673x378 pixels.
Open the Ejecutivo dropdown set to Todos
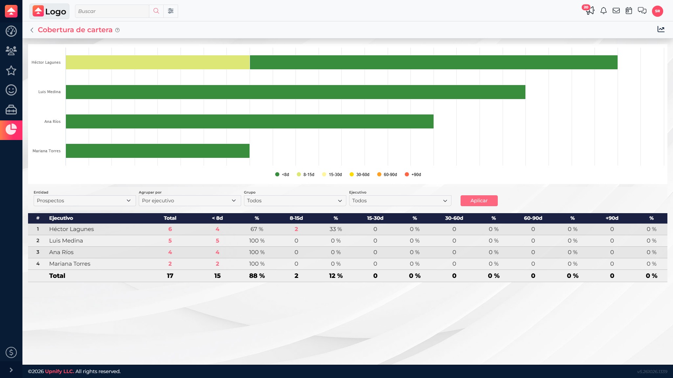pyautogui.click(x=400, y=201)
